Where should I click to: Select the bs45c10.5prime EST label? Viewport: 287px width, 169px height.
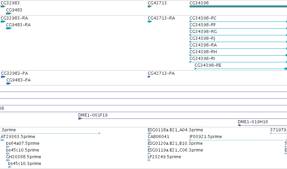pyautogui.click(x=23, y=150)
